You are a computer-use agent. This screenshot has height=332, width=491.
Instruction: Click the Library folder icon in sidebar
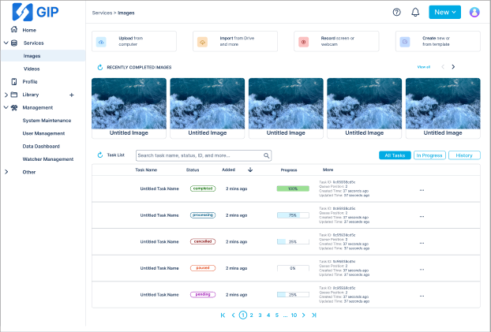tap(14, 95)
